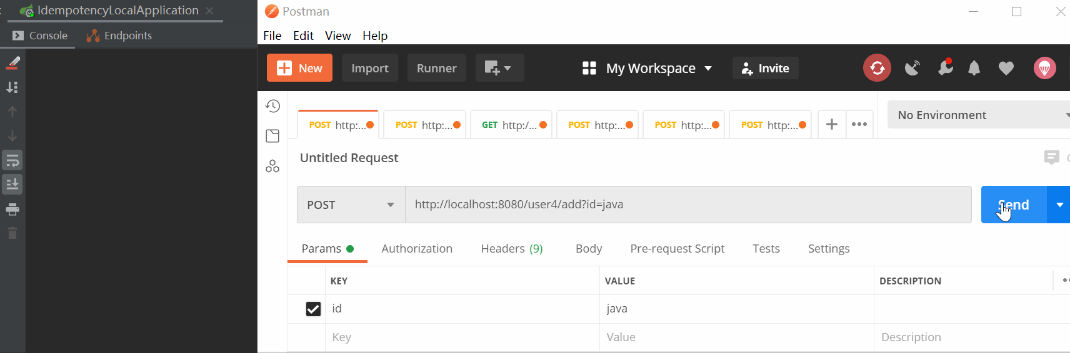Open the Help menu
This screenshot has width=1070, height=353.
(375, 36)
